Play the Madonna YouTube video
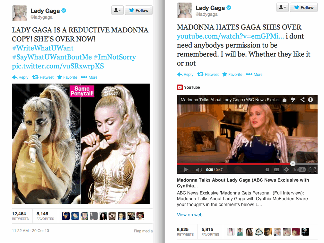Screen dimensions: 324x243 click(186, 170)
